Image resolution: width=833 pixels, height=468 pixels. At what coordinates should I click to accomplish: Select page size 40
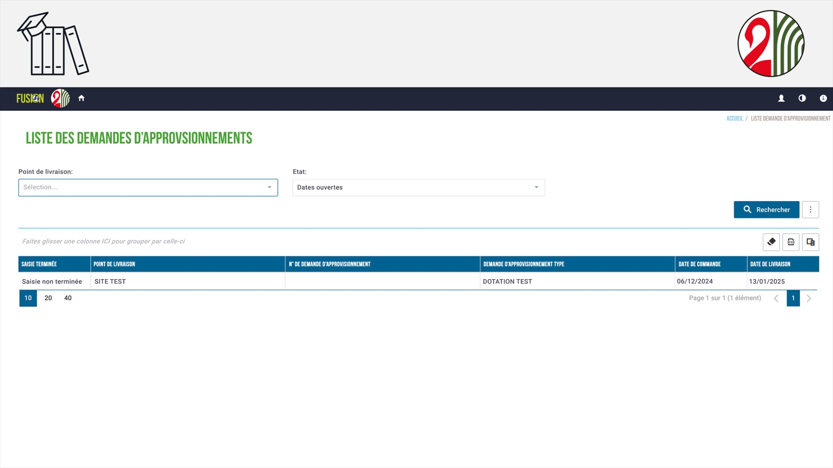68,298
